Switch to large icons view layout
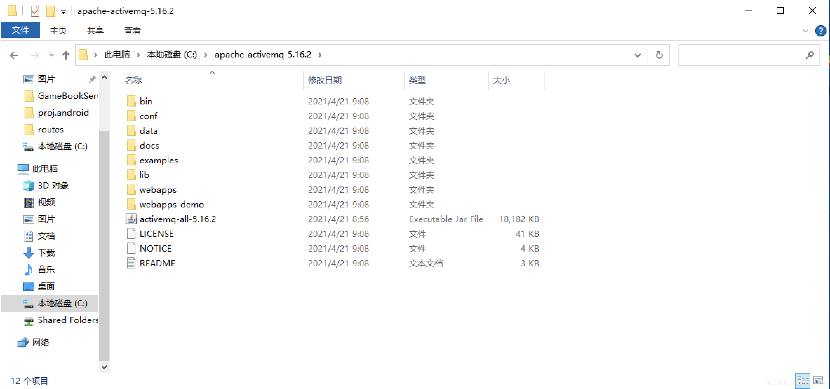The width and height of the screenshot is (830, 389). tap(818, 381)
